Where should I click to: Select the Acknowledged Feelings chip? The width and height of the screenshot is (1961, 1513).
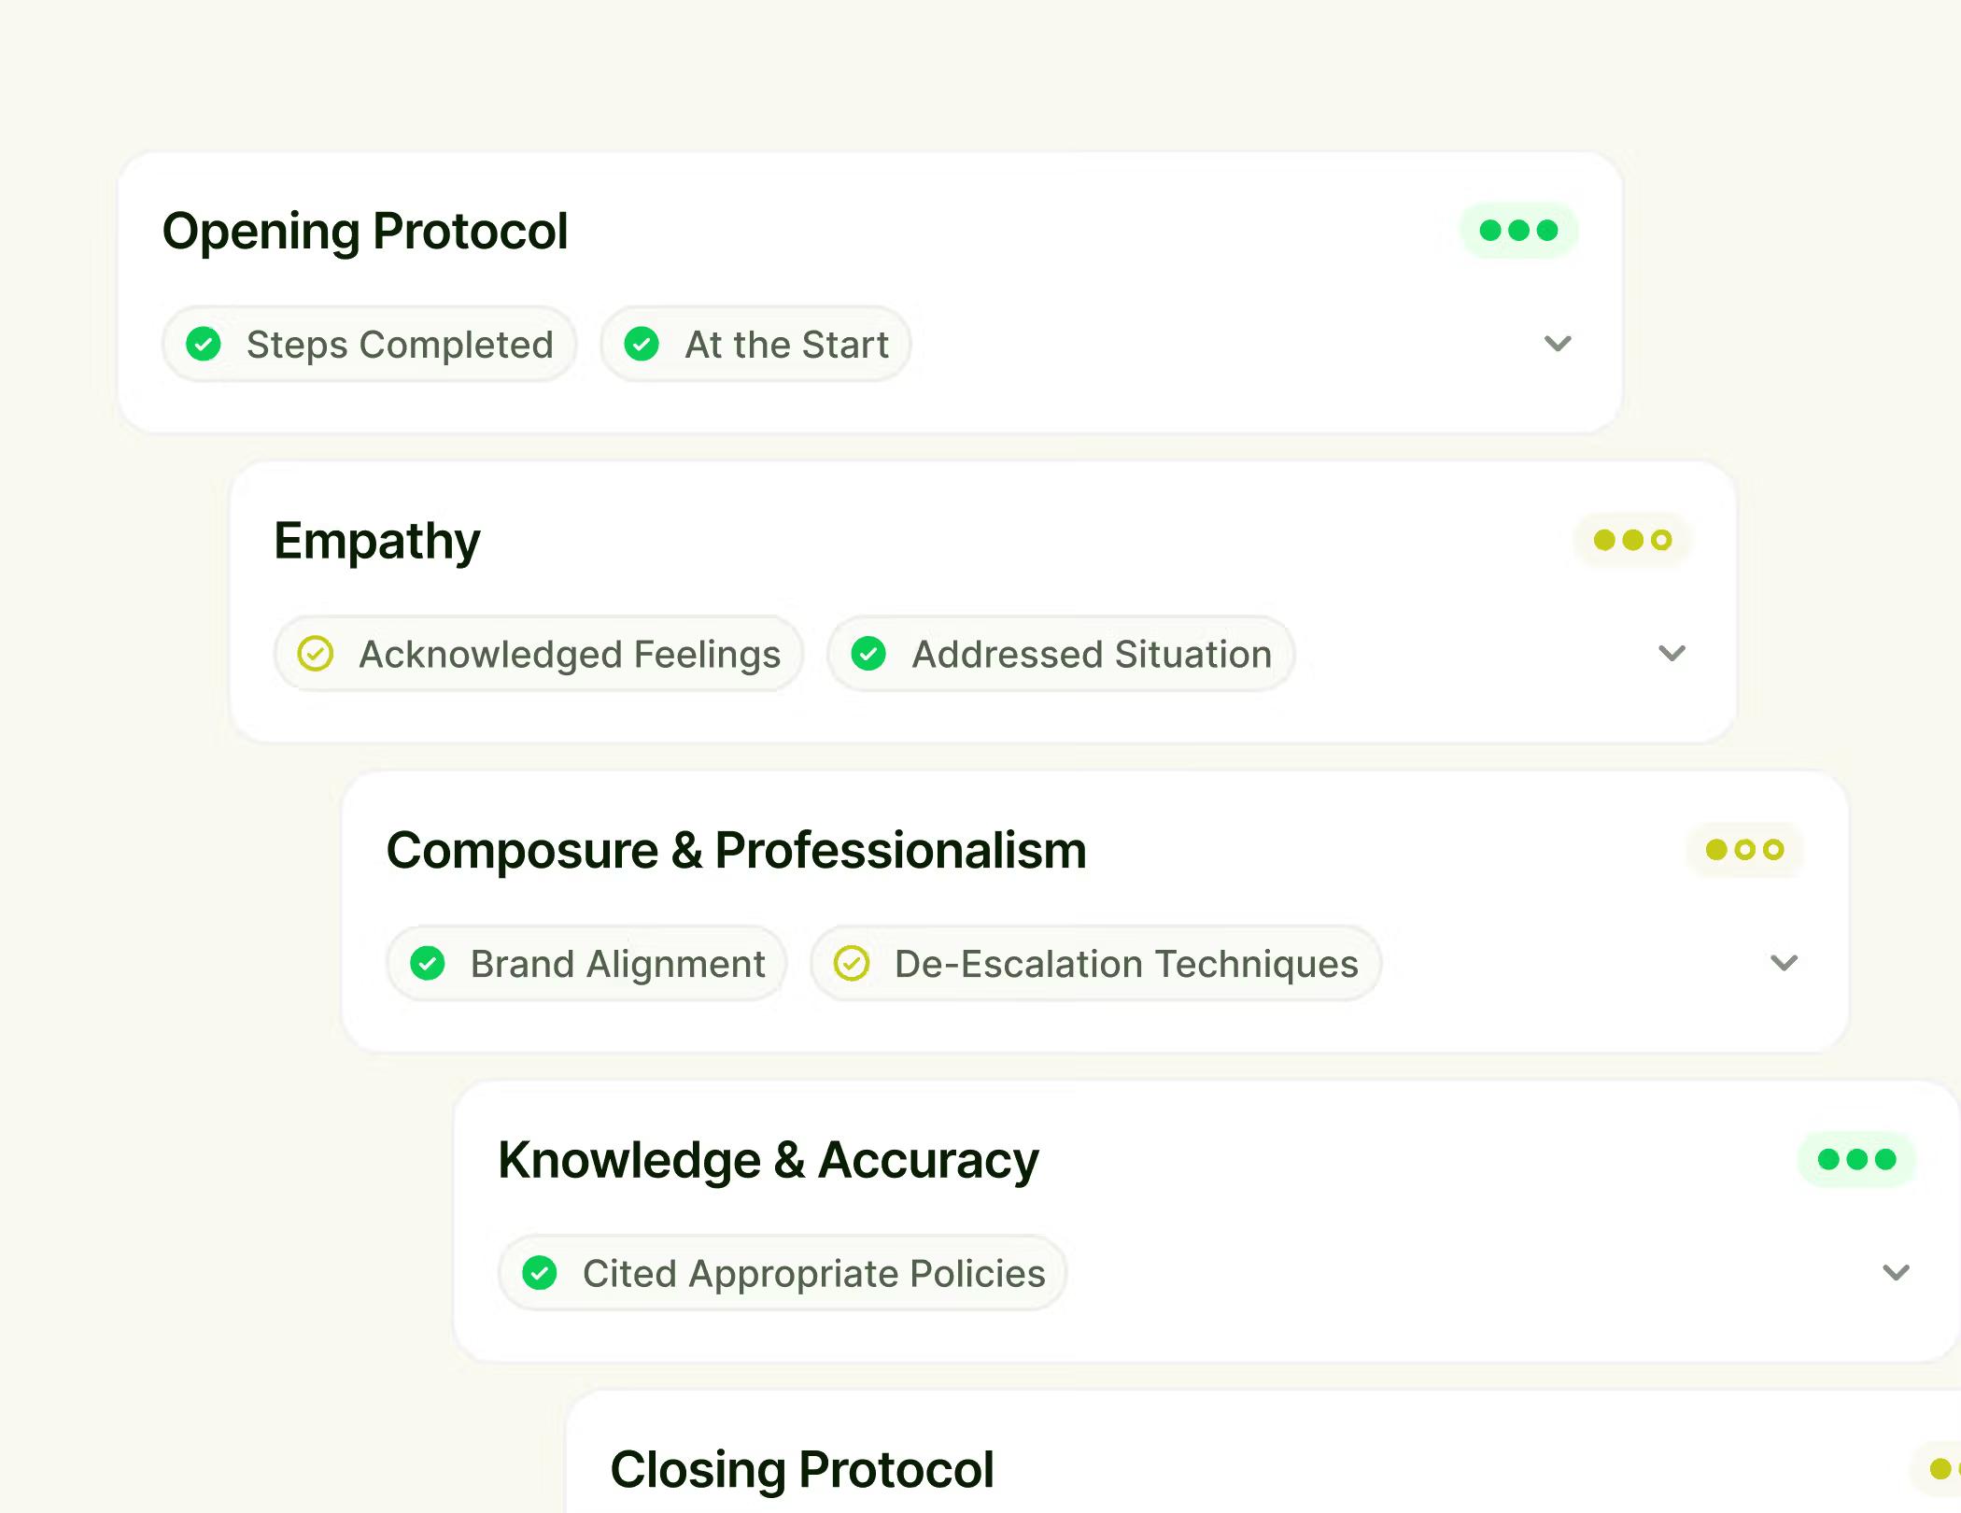[x=539, y=654]
